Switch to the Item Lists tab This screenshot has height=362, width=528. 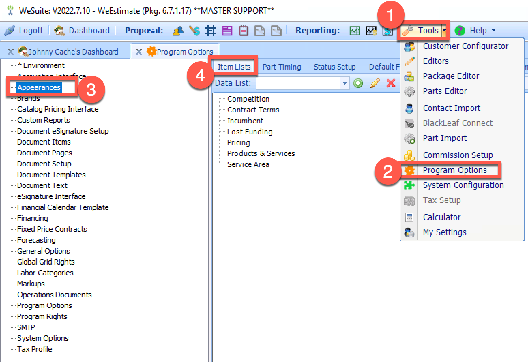coord(234,67)
